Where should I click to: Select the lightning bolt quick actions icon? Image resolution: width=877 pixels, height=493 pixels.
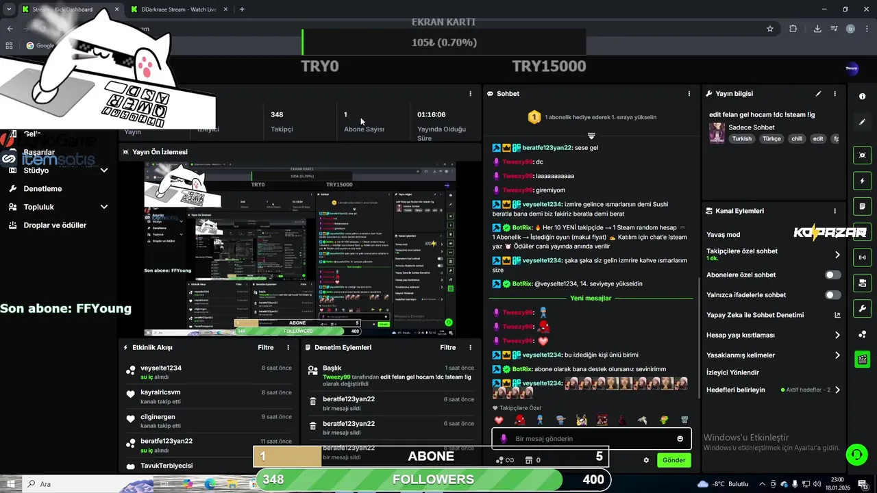click(862, 181)
